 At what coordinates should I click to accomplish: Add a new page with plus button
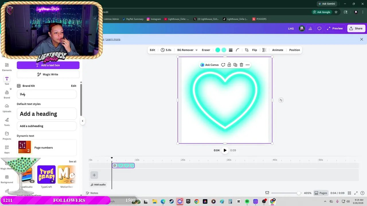tap(94, 175)
